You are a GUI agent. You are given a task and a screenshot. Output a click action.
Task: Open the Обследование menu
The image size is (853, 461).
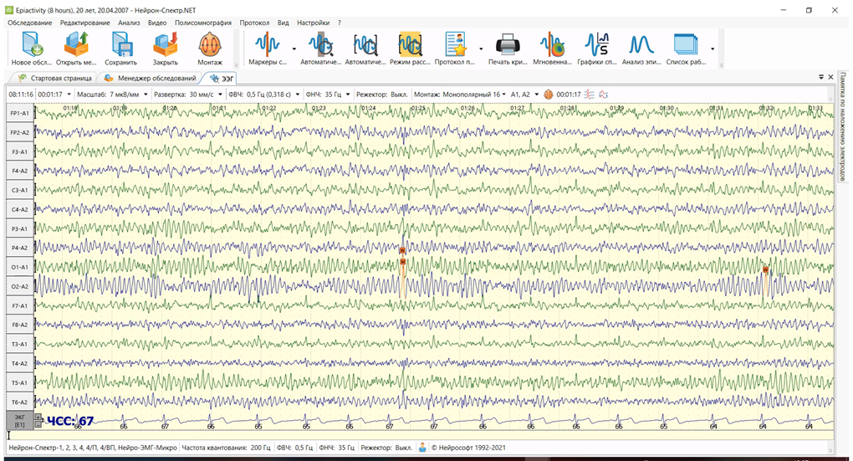(x=30, y=23)
